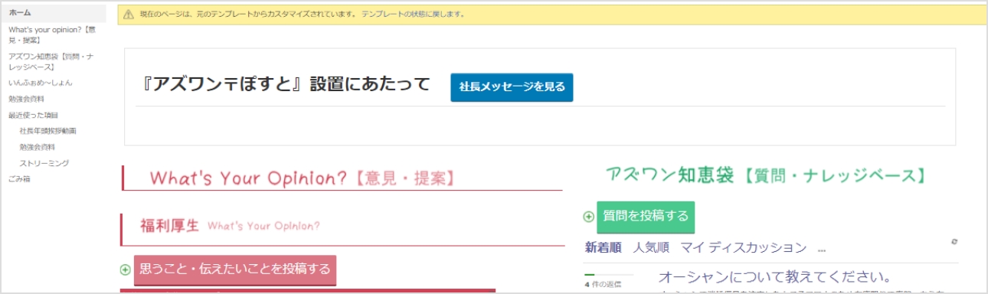Viewport: 988px width, 294px height.
Task: Open the top-level 勉強会資料 above 最近使った項目
Action: click(x=26, y=99)
